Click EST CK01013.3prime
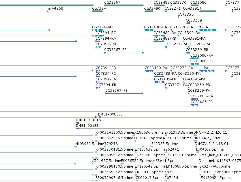Image resolution: width=241 pixels, height=182 pixels. coord(150,178)
